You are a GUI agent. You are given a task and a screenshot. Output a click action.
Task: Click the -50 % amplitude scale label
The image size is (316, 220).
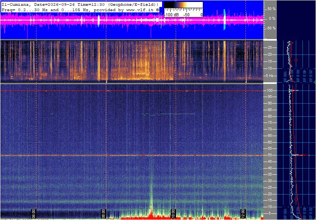pos(271,28)
